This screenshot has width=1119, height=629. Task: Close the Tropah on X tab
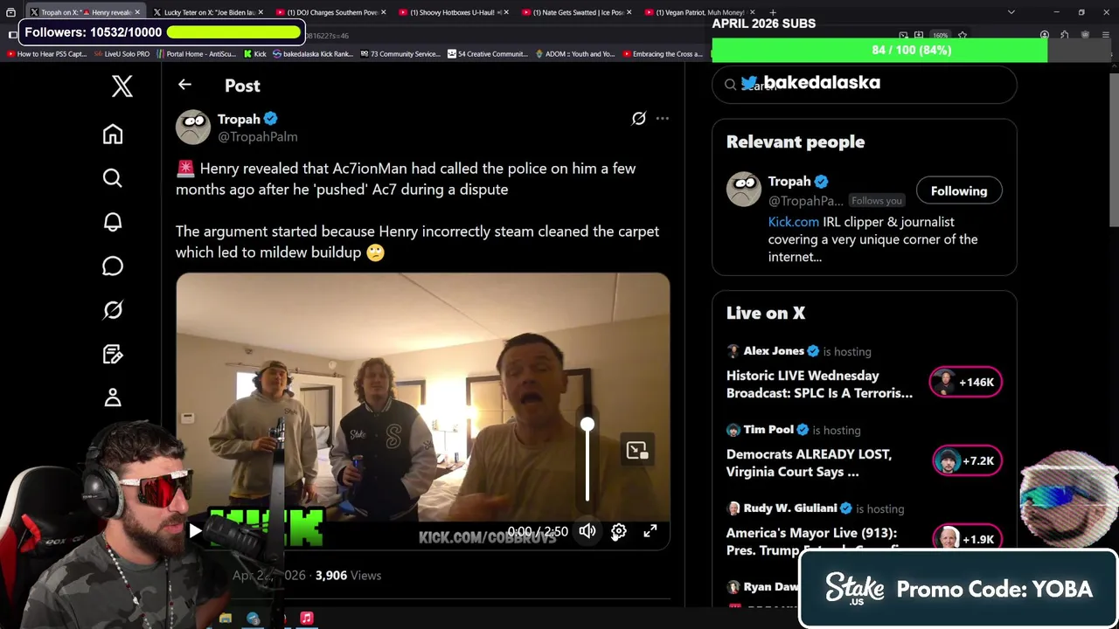coord(137,12)
